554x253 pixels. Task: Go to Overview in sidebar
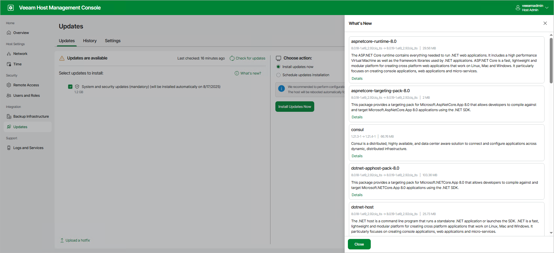27,33
